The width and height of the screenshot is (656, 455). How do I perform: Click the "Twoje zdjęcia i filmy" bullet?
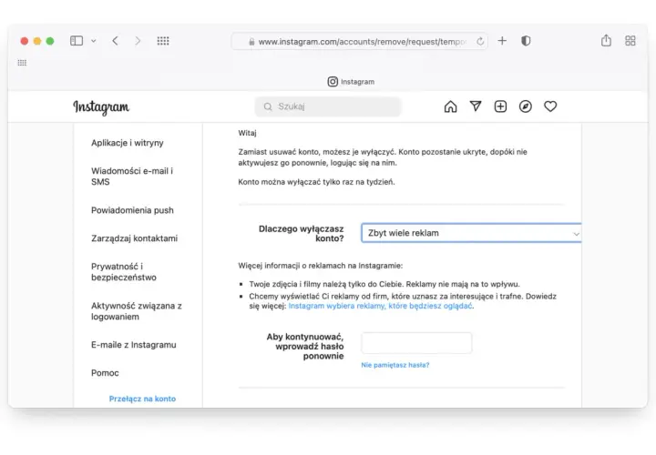(384, 284)
